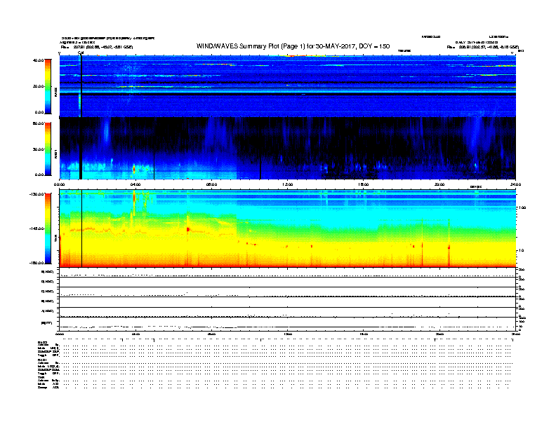Click the 100 tick label right of TNR

pos(522,207)
